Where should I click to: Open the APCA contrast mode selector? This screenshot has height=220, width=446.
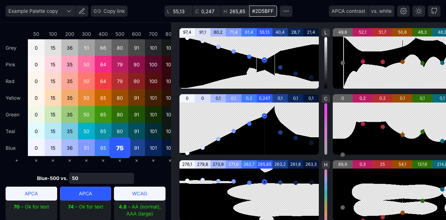tap(348, 11)
